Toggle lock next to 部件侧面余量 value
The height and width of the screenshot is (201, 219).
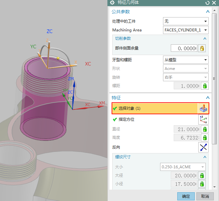[203, 48]
